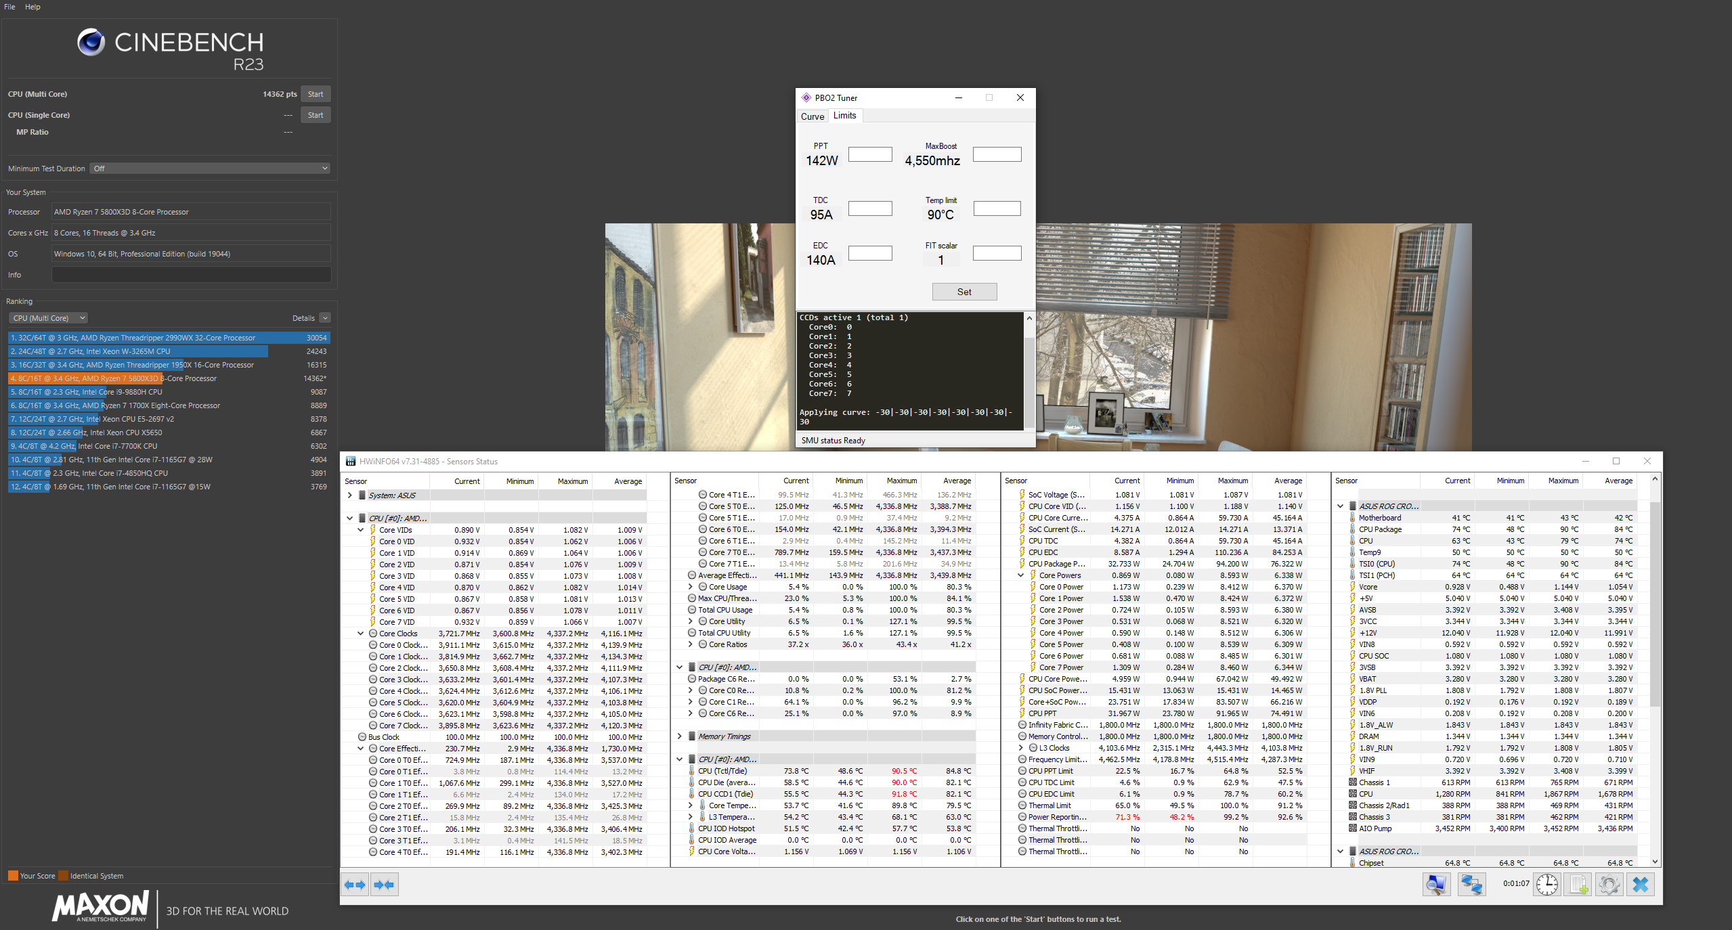The image size is (1732, 930).
Task: Click the HWiNFO collapse panels arrows button
Action: click(385, 884)
